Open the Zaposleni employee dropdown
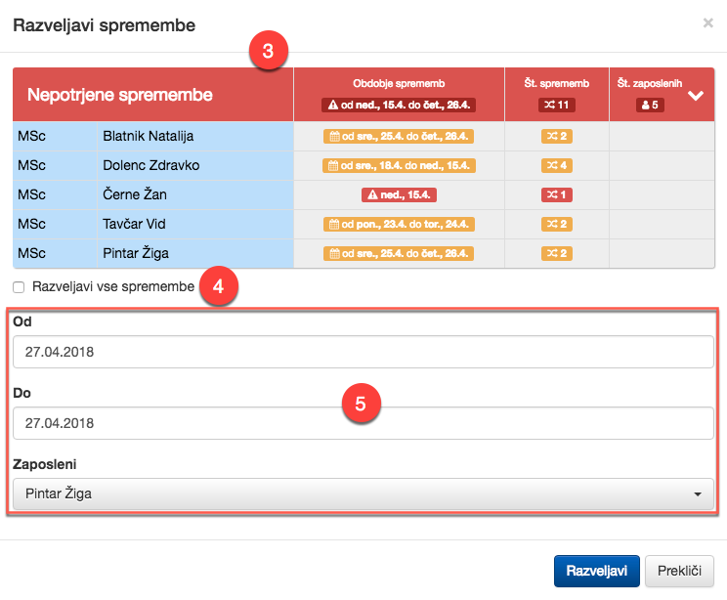 [x=363, y=493]
